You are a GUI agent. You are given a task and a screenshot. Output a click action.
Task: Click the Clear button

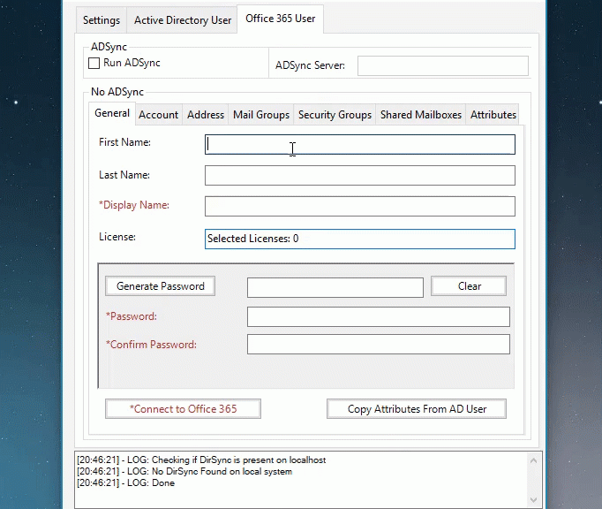(x=469, y=286)
